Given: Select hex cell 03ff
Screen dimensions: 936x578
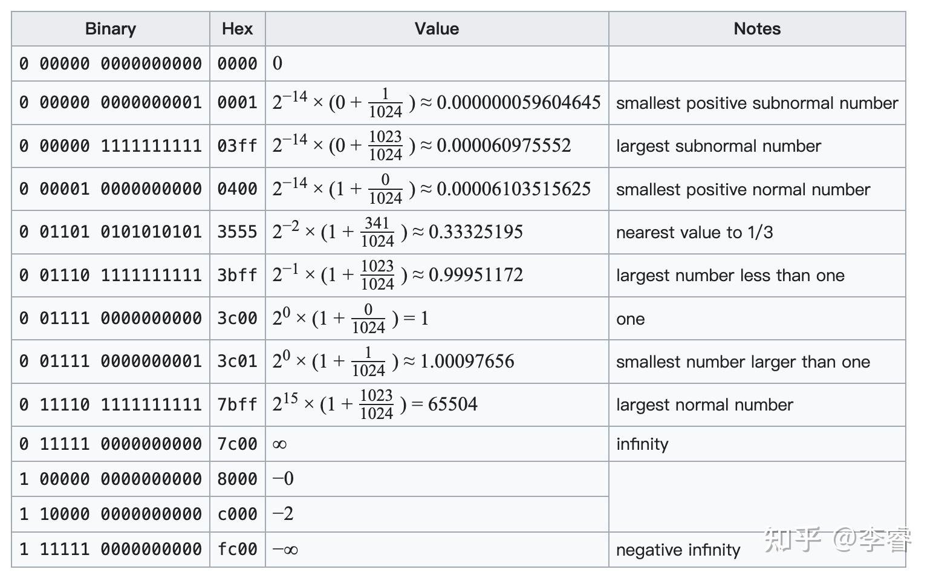Looking at the screenshot, I should [x=237, y=146].
